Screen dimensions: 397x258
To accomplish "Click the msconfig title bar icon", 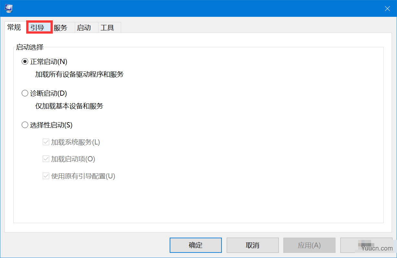I will click(9, 9).
